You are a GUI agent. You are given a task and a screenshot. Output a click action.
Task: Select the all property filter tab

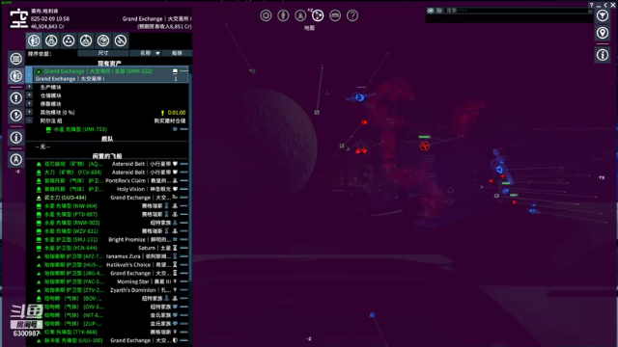tap(34, 40)
